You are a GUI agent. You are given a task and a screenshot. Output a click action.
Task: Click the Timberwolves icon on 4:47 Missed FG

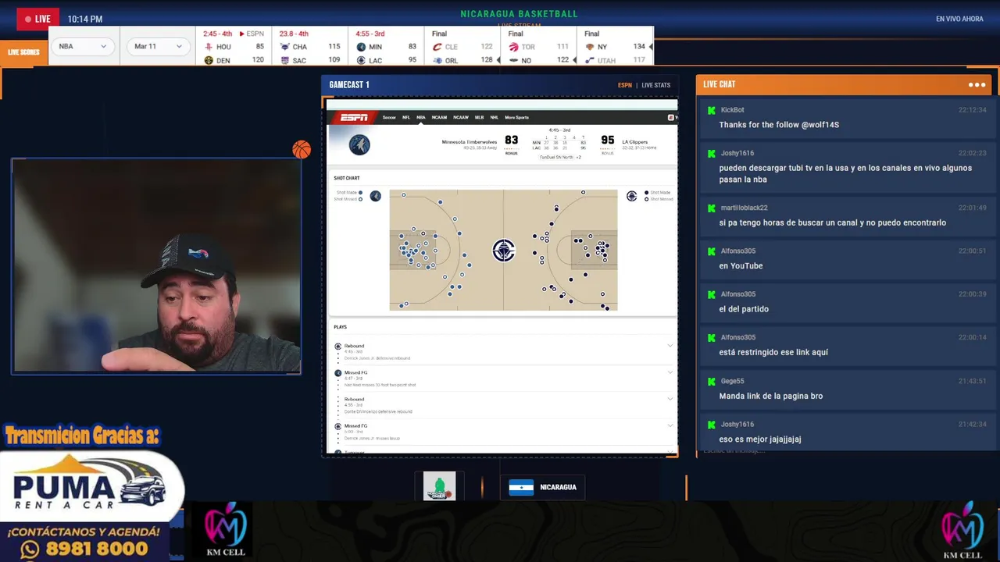(338, 373)
